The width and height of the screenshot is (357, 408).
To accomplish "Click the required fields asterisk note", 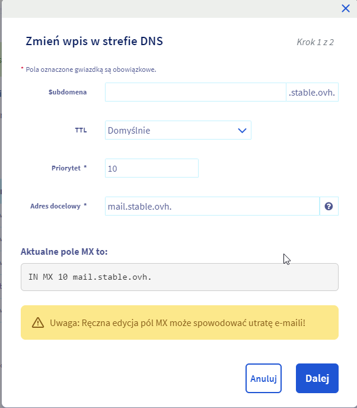I will (88, 69).
